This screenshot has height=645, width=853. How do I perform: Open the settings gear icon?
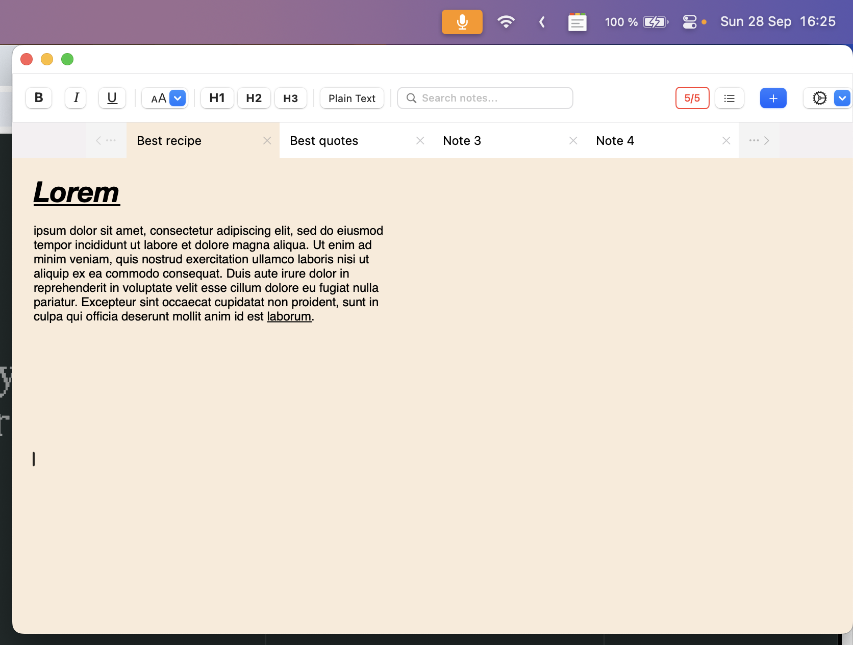click(x=819, y=98)
